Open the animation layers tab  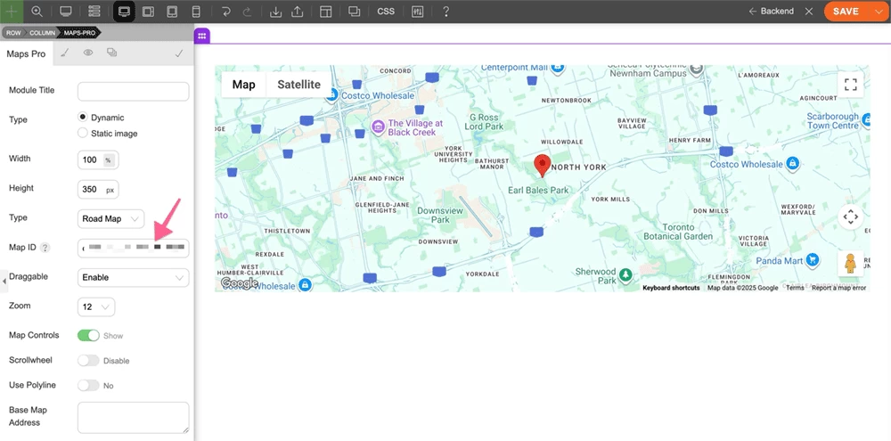click(112, 53)
